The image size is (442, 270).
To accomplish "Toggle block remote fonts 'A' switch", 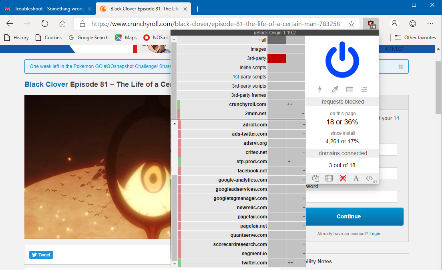I will point(356,178).
